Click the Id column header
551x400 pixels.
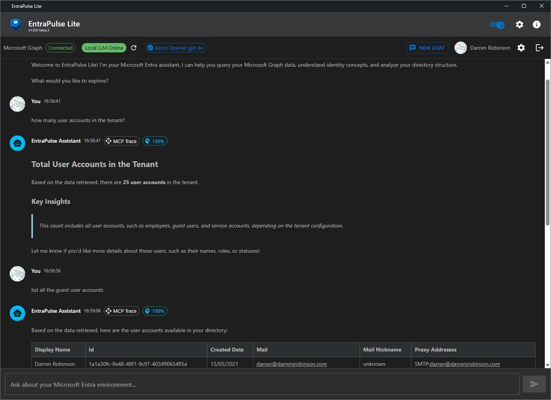pyautogui.click(x=146, y=350)
